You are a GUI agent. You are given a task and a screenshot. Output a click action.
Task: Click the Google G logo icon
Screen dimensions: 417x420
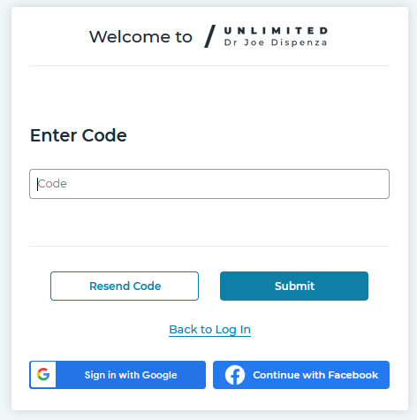pos(43,374)
